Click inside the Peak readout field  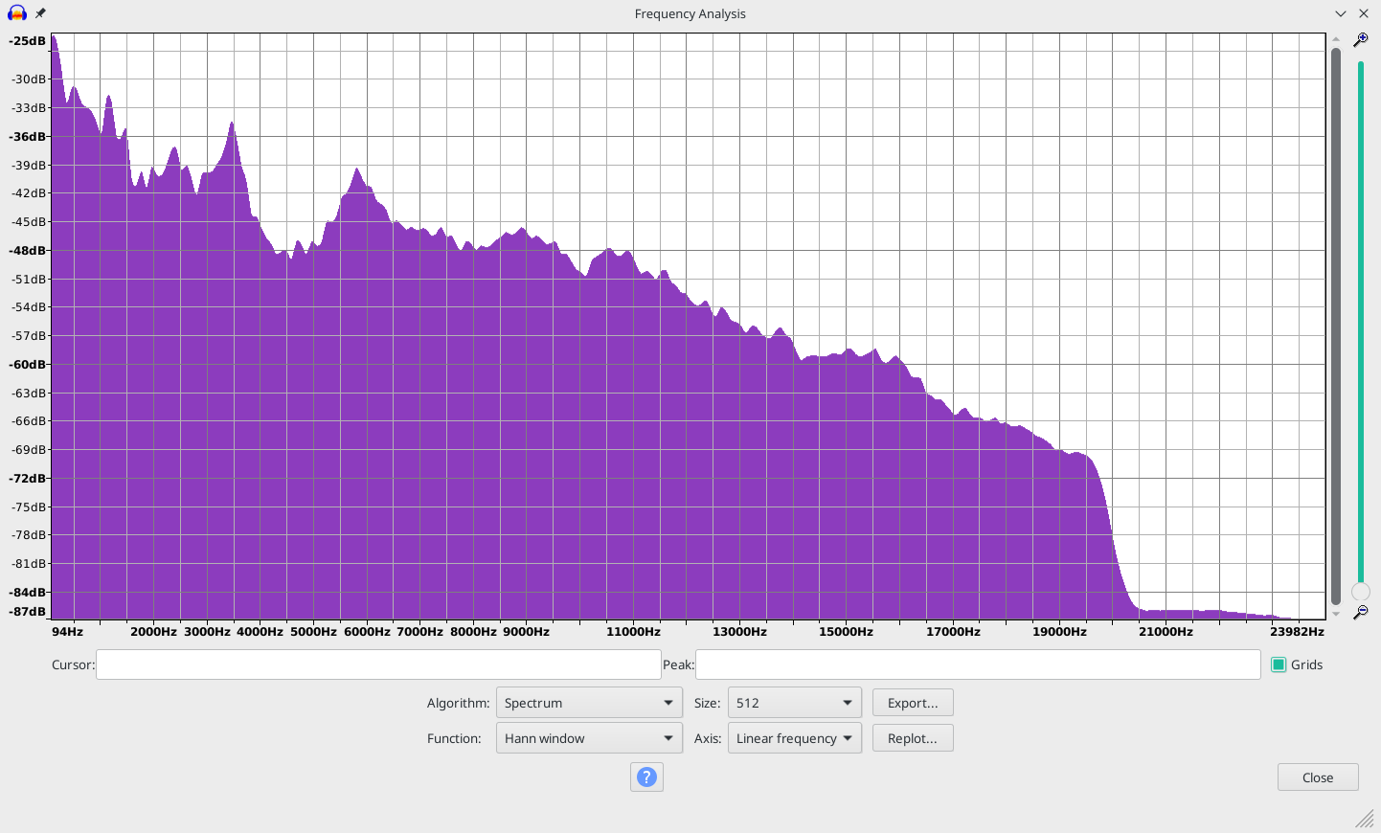(x=978, y=664)
